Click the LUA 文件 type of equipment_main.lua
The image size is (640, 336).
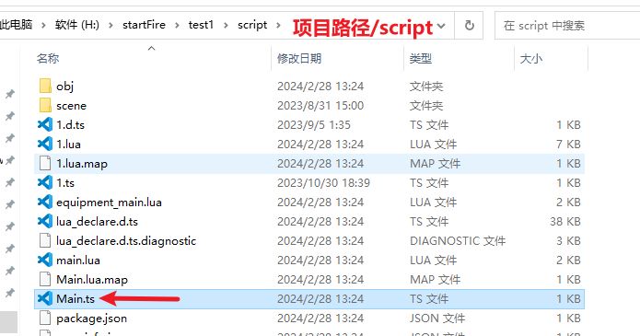[433, 203]
